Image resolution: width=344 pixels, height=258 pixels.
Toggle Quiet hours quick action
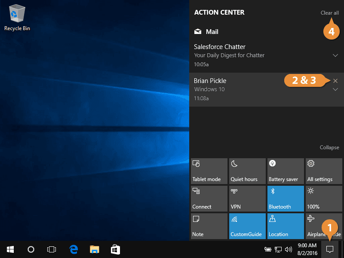pos(247,171)
